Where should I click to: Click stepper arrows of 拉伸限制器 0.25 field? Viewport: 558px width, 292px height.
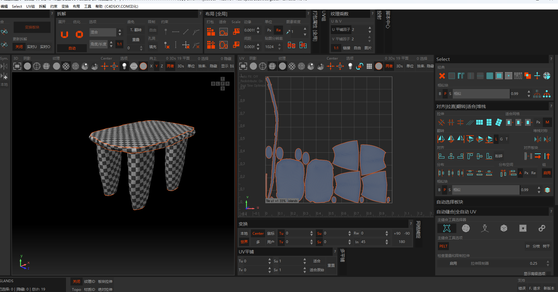(x=548, y=263)
